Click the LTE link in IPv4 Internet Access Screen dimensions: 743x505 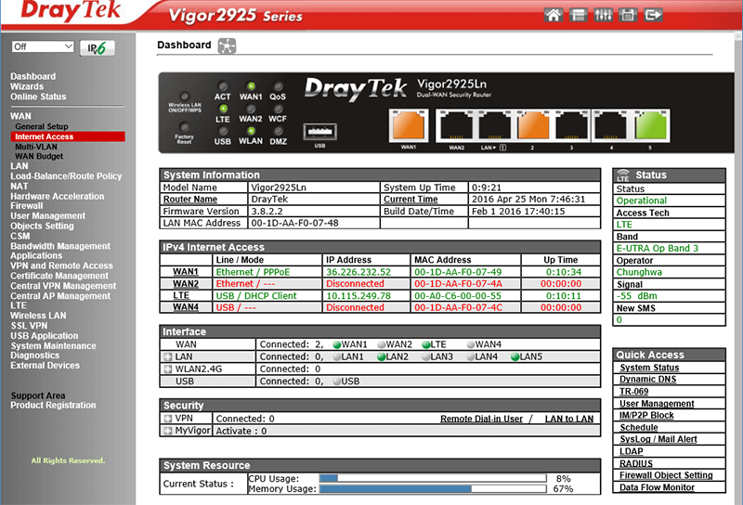click(181, 295)
